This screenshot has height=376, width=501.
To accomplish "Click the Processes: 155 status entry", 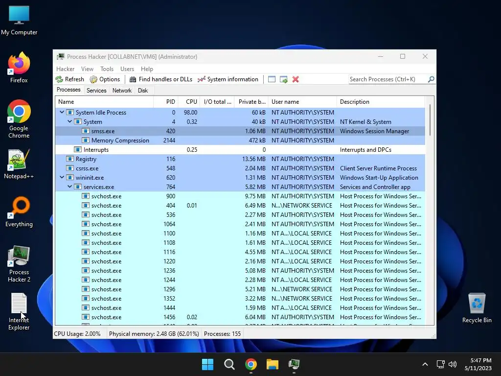I will 223,334.
